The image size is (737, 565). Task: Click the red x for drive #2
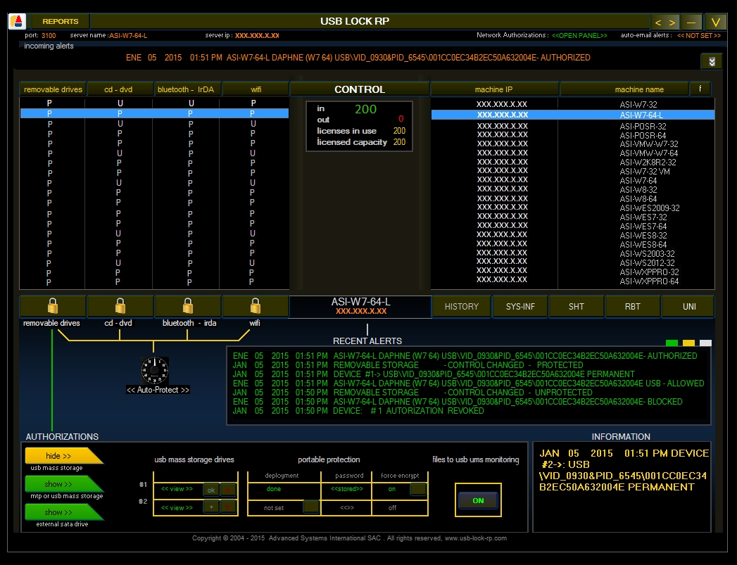coord(229,507)
